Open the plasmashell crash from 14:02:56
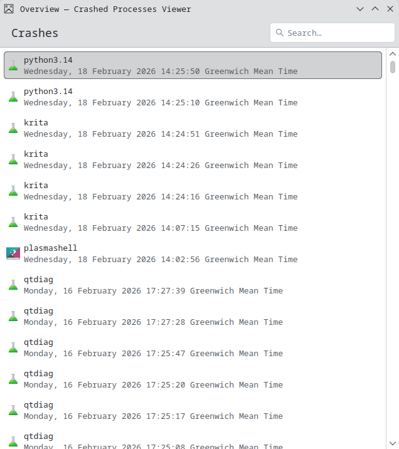Viewport: 399px width, 449px height. point(161,253)
